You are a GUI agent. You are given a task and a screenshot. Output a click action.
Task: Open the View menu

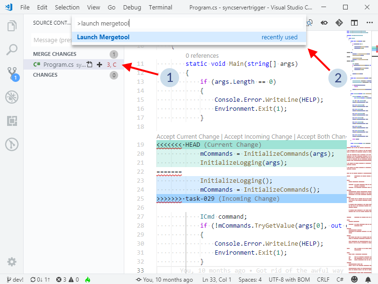[94, 8]
